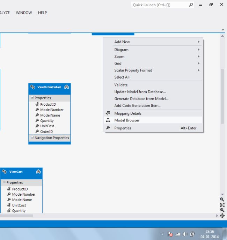The image size is (227, 240).
Task: Click the key icon of ViewCart Quantity
Action: click(x=9, y=210)
